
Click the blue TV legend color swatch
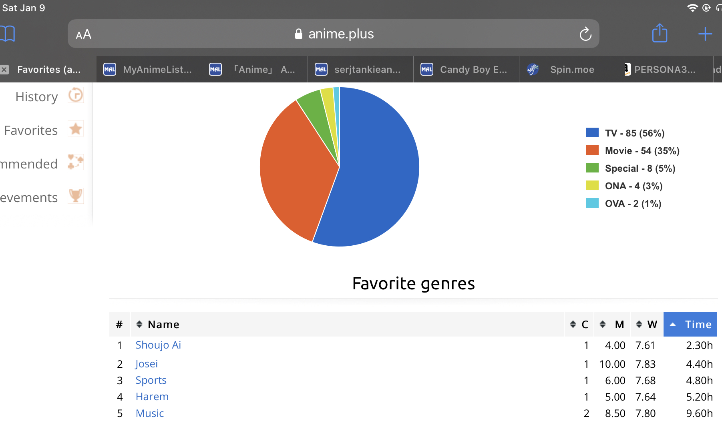592,133
